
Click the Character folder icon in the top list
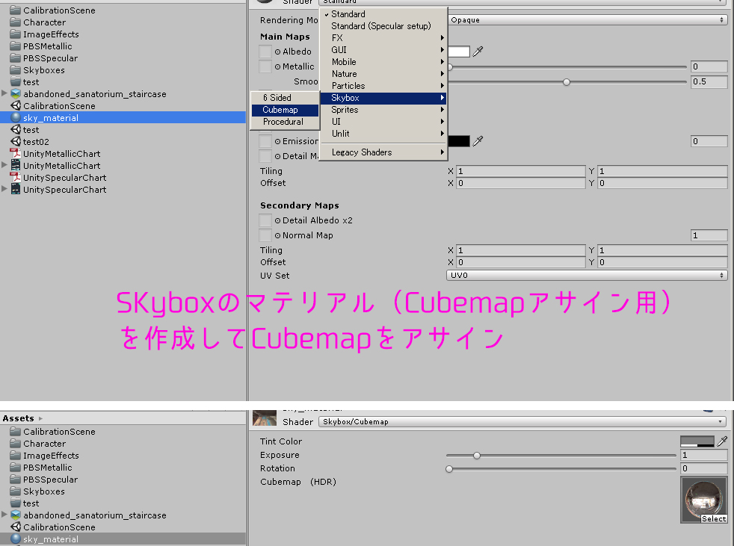tap(16, 22)
